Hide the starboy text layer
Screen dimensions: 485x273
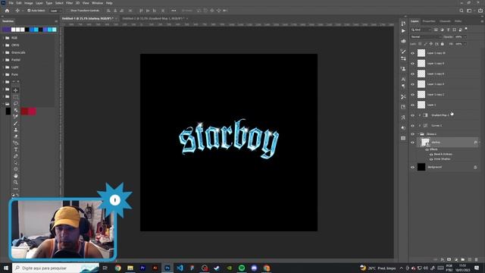(412, 143)
